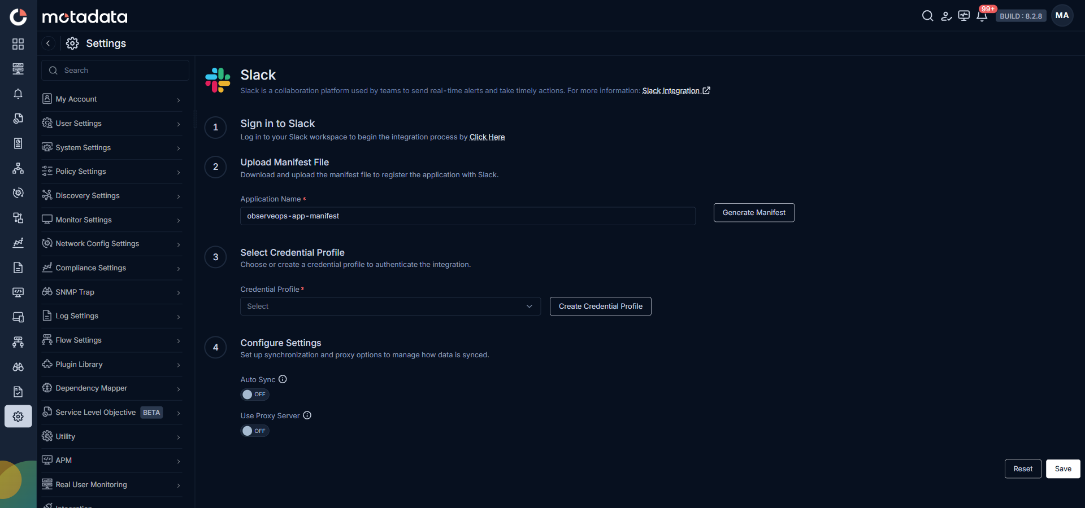1085x508 pixels.
Task: Open the org-chart topology icon in left rail
Action: [18, 168]
